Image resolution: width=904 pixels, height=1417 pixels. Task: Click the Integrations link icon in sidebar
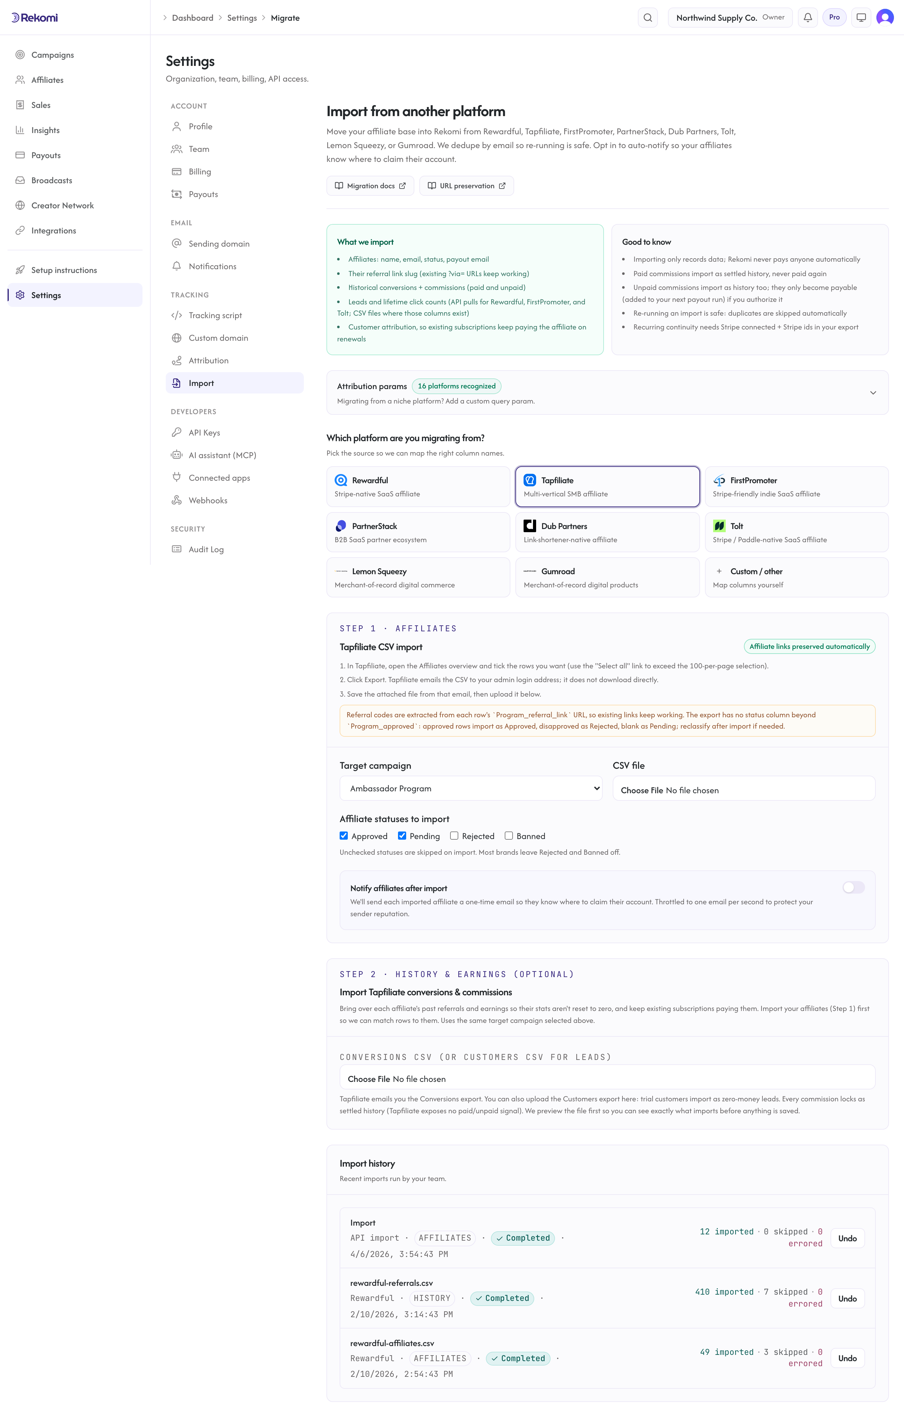tap(20, 231)
